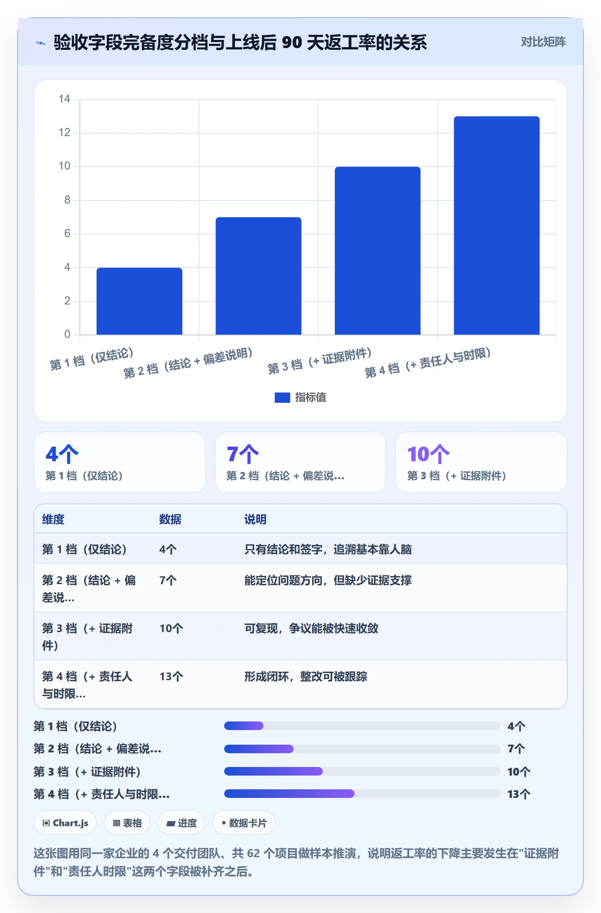This screenshot has width=601, height=913.
Task: Click the 数据卡片 tag chip
Action: pyautogui.click(x=244, y=823)
